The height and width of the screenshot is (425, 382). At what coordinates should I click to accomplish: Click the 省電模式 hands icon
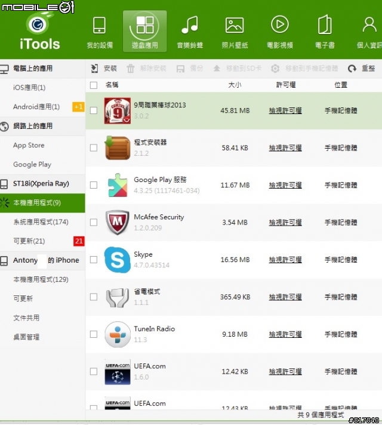tap(118, 297)
